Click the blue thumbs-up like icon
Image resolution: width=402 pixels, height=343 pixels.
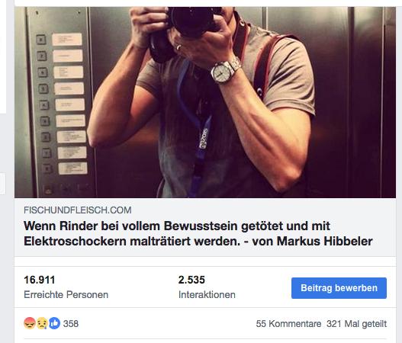pos(54,323)
